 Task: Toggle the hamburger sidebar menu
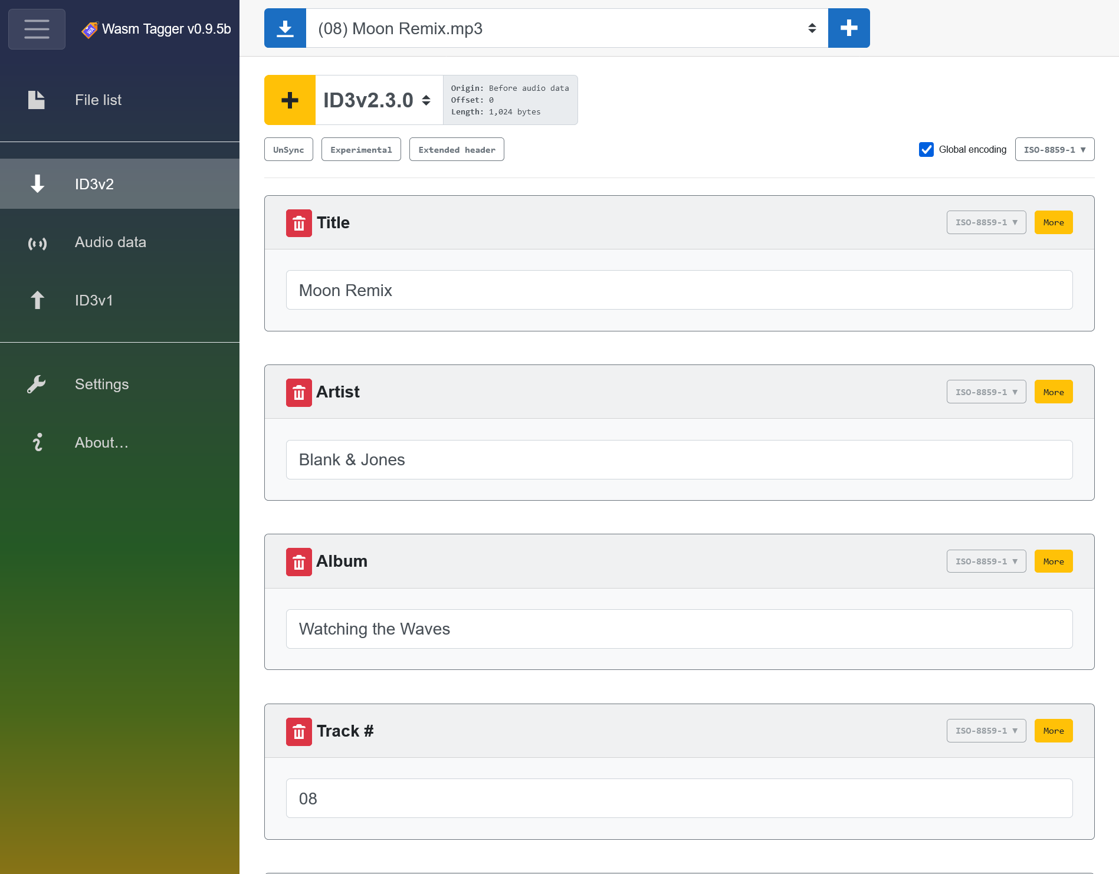[37, 29]
